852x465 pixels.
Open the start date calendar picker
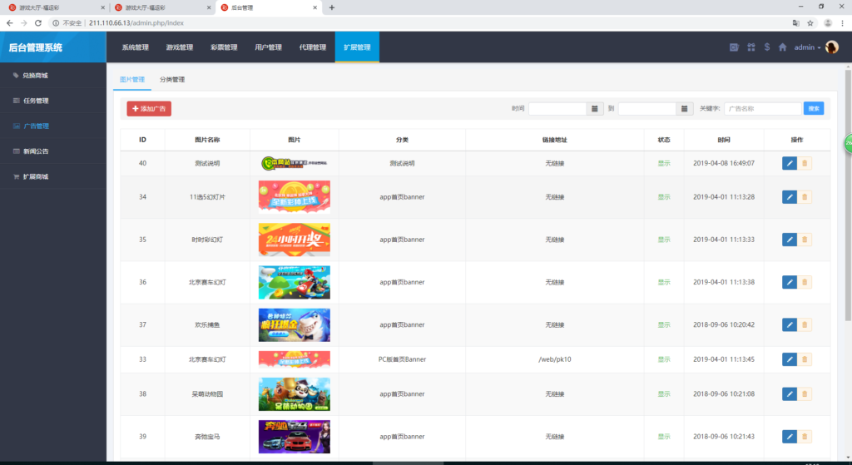[595, 109]
